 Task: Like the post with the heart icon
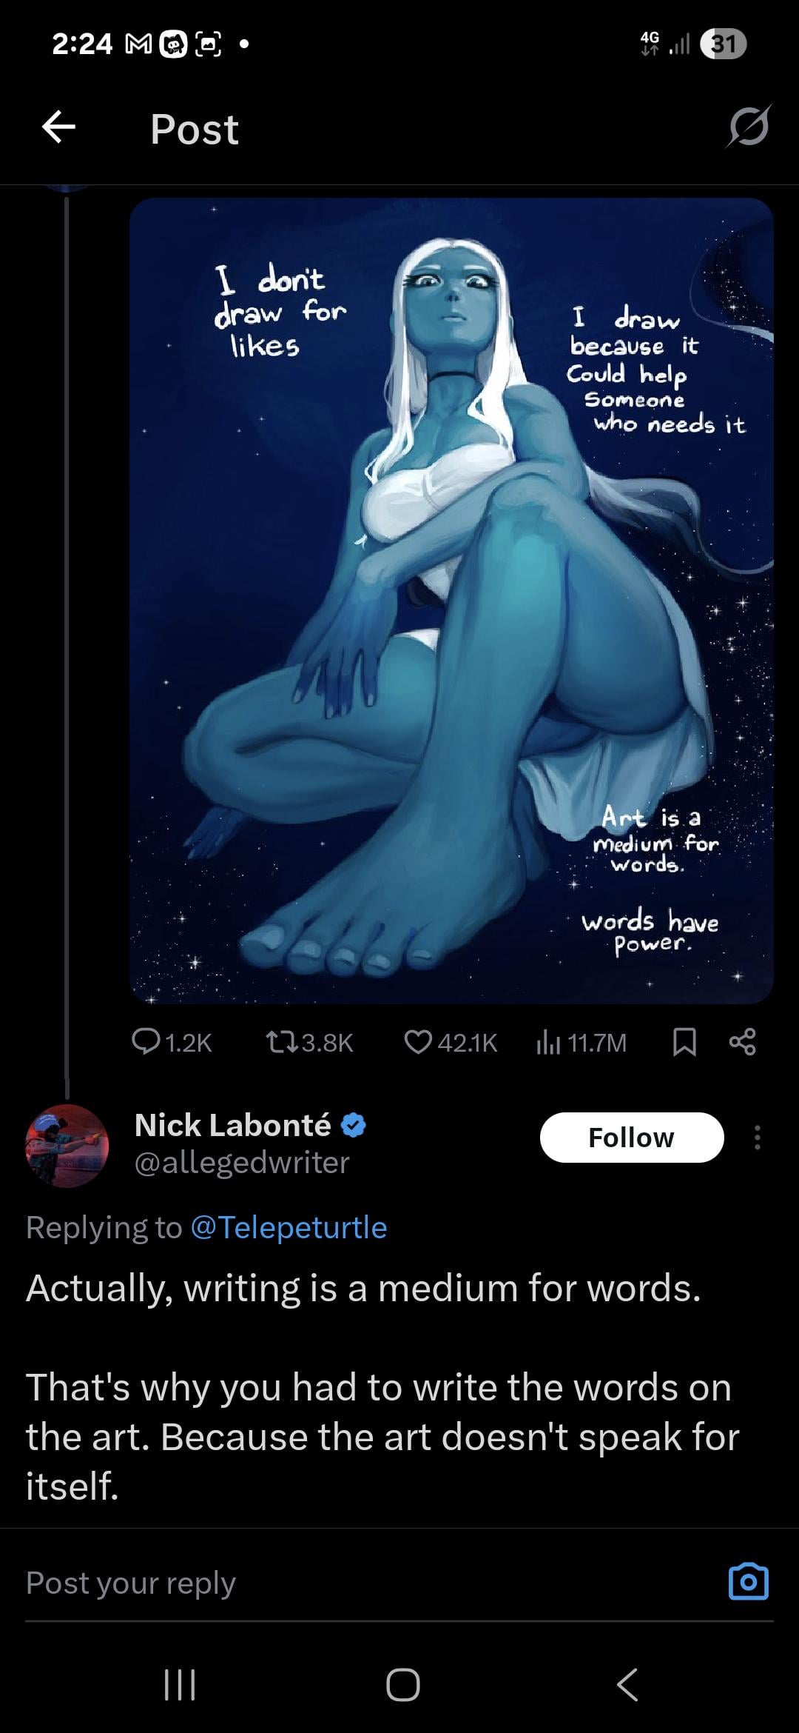(x=418, y=1042)
